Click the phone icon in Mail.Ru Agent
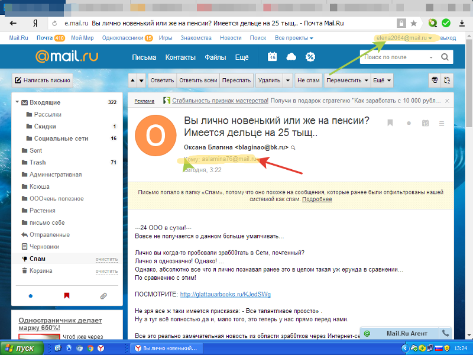The height and width of the screenshot is (355, 473). [445, 333]
